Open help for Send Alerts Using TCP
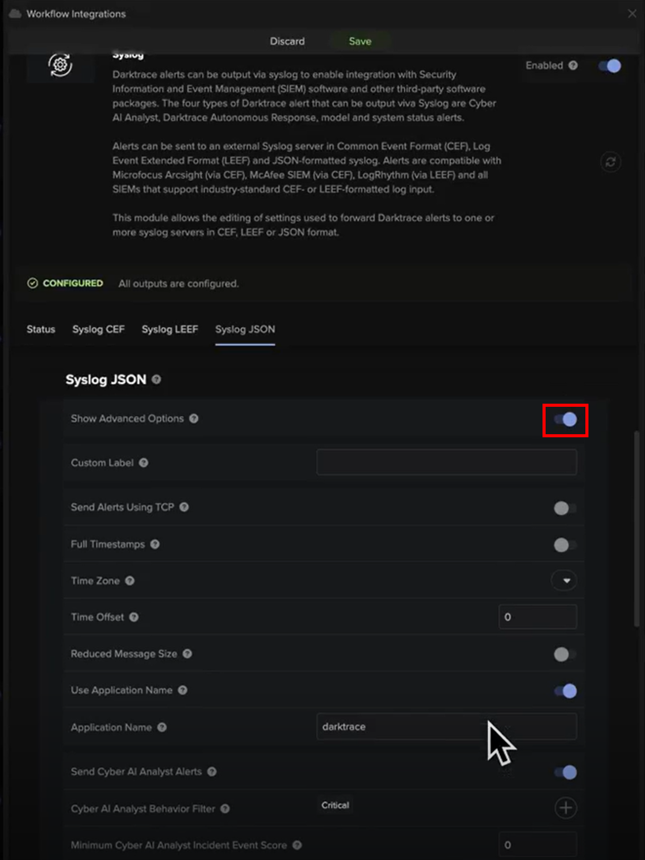This screenshot has width=645, height=860. pyautogui.click(x=184, y=507)
